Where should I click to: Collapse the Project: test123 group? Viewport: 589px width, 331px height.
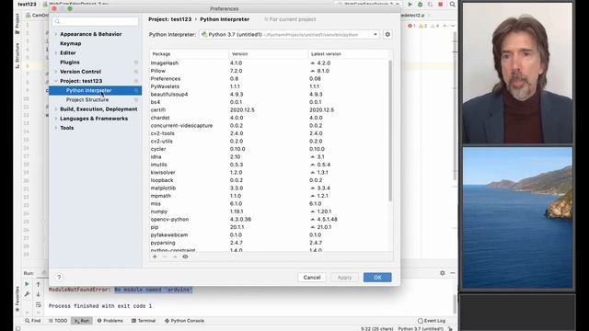56,81
